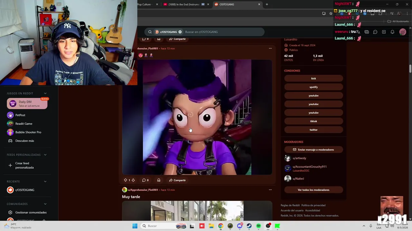Open the tiktok connection link
Image resolution: width=412 pixels, height=231 pixels.
pos(314,121)
